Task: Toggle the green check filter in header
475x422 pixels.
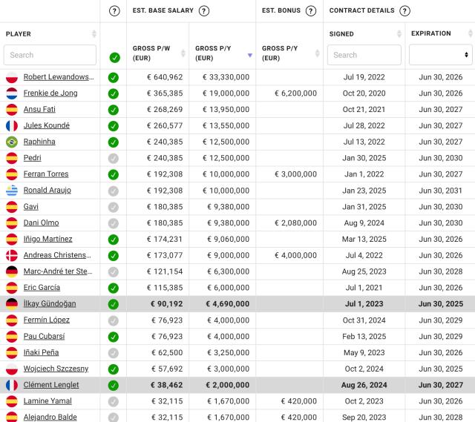Action: 114,57
